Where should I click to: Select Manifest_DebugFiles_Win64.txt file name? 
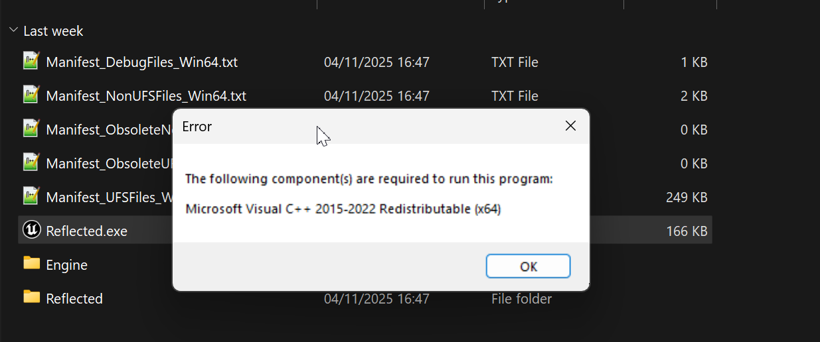[x=141, y=62]
